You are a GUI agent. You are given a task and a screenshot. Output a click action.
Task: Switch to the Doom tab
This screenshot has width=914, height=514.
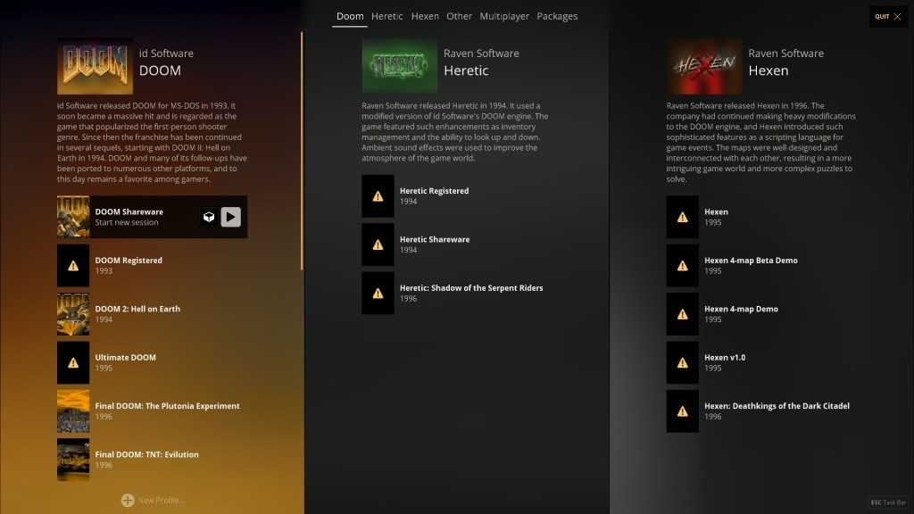(x=350, y=16)
